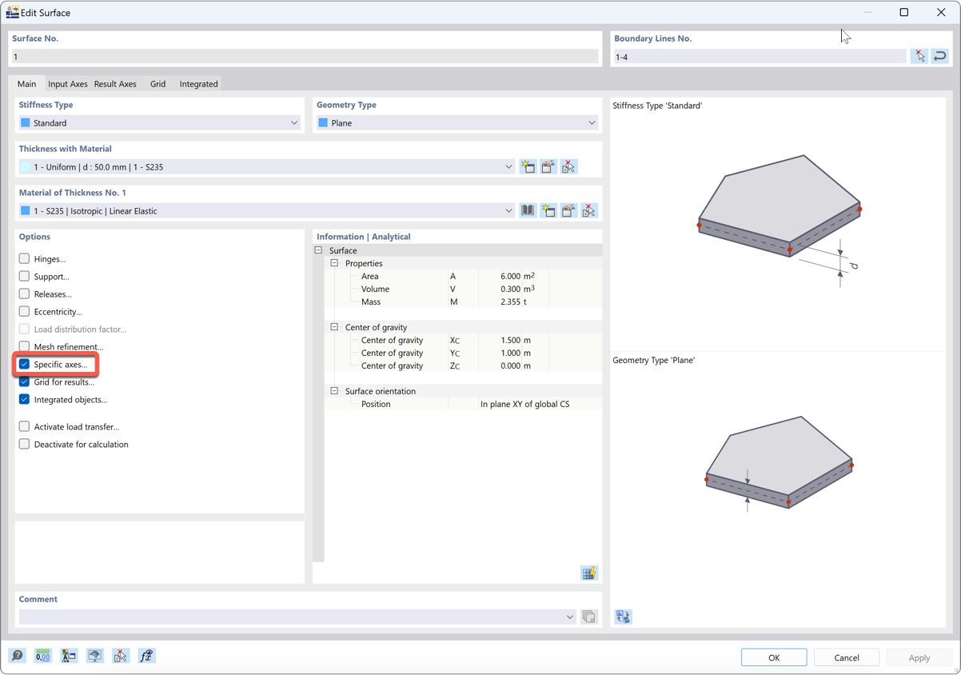This screenshot has width=961, height=675.
Task: Create a new material via star icon
Action: [548, 211]
